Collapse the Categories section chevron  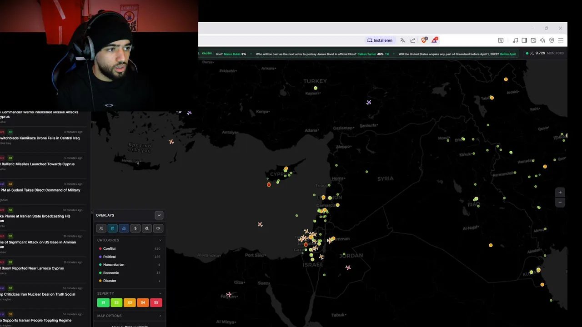(160, 240)
